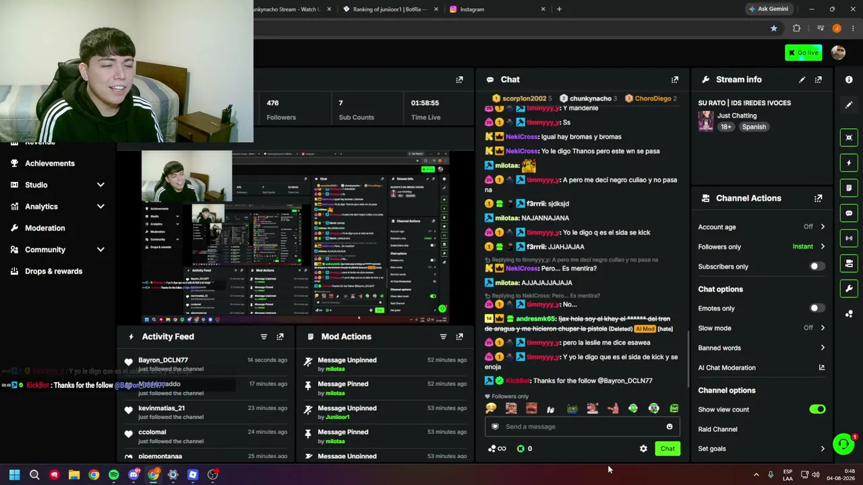Open the profile avatar menu
This screenshot has width=863, height=485.
(838, 53)
